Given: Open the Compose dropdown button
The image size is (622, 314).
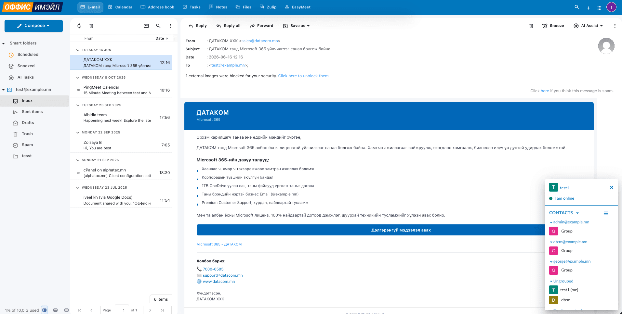Looking at the screenshot, I should tap(33, 26).
